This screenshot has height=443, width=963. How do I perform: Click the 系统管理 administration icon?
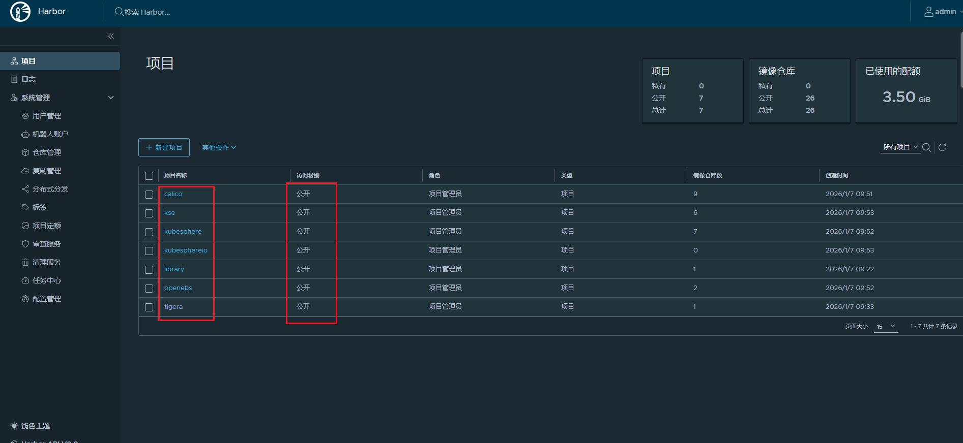tap(14, 98)
